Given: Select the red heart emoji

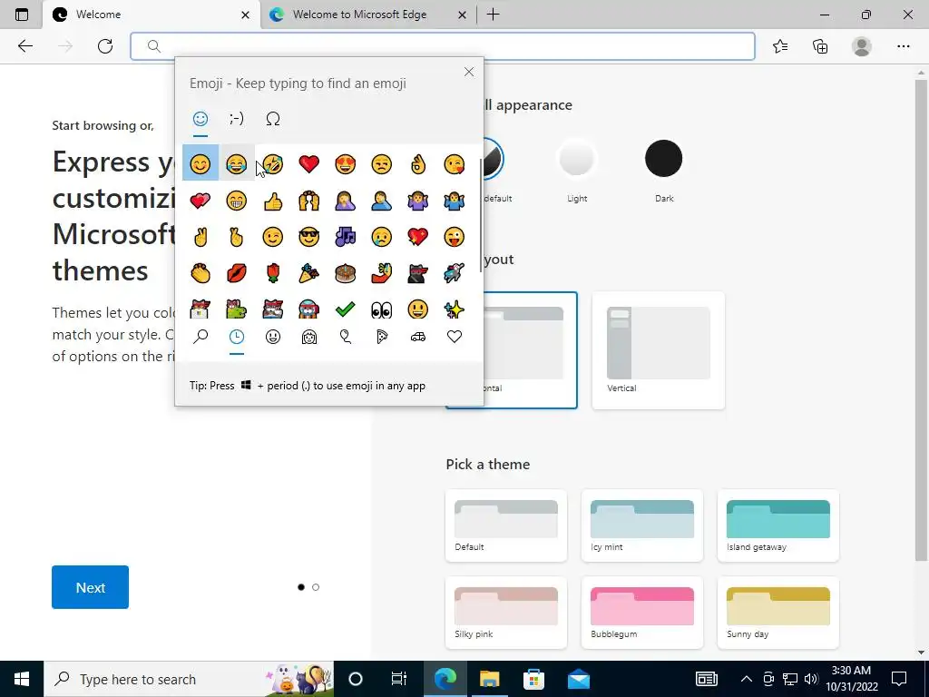Looking at the screenshot, I should [308, 163].
